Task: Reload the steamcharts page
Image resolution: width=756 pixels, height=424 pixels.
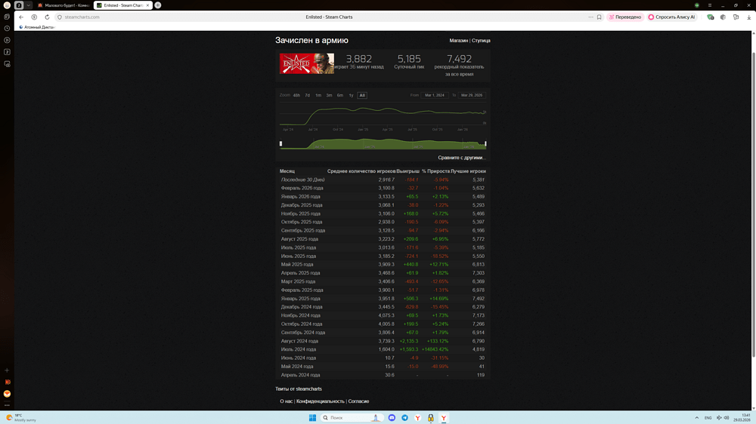Action: point(47,17)
